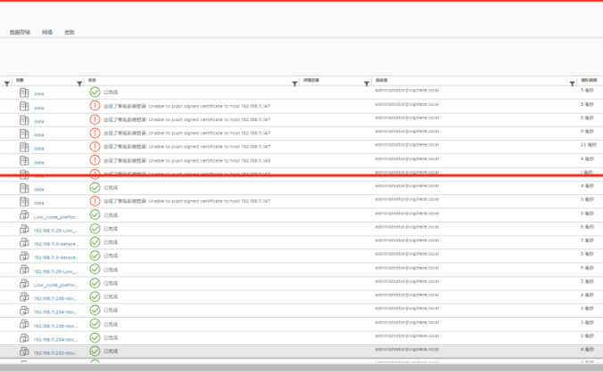Open the 更新 tab
The height and width of the screenshot is (372, 603).
point(70,32)
